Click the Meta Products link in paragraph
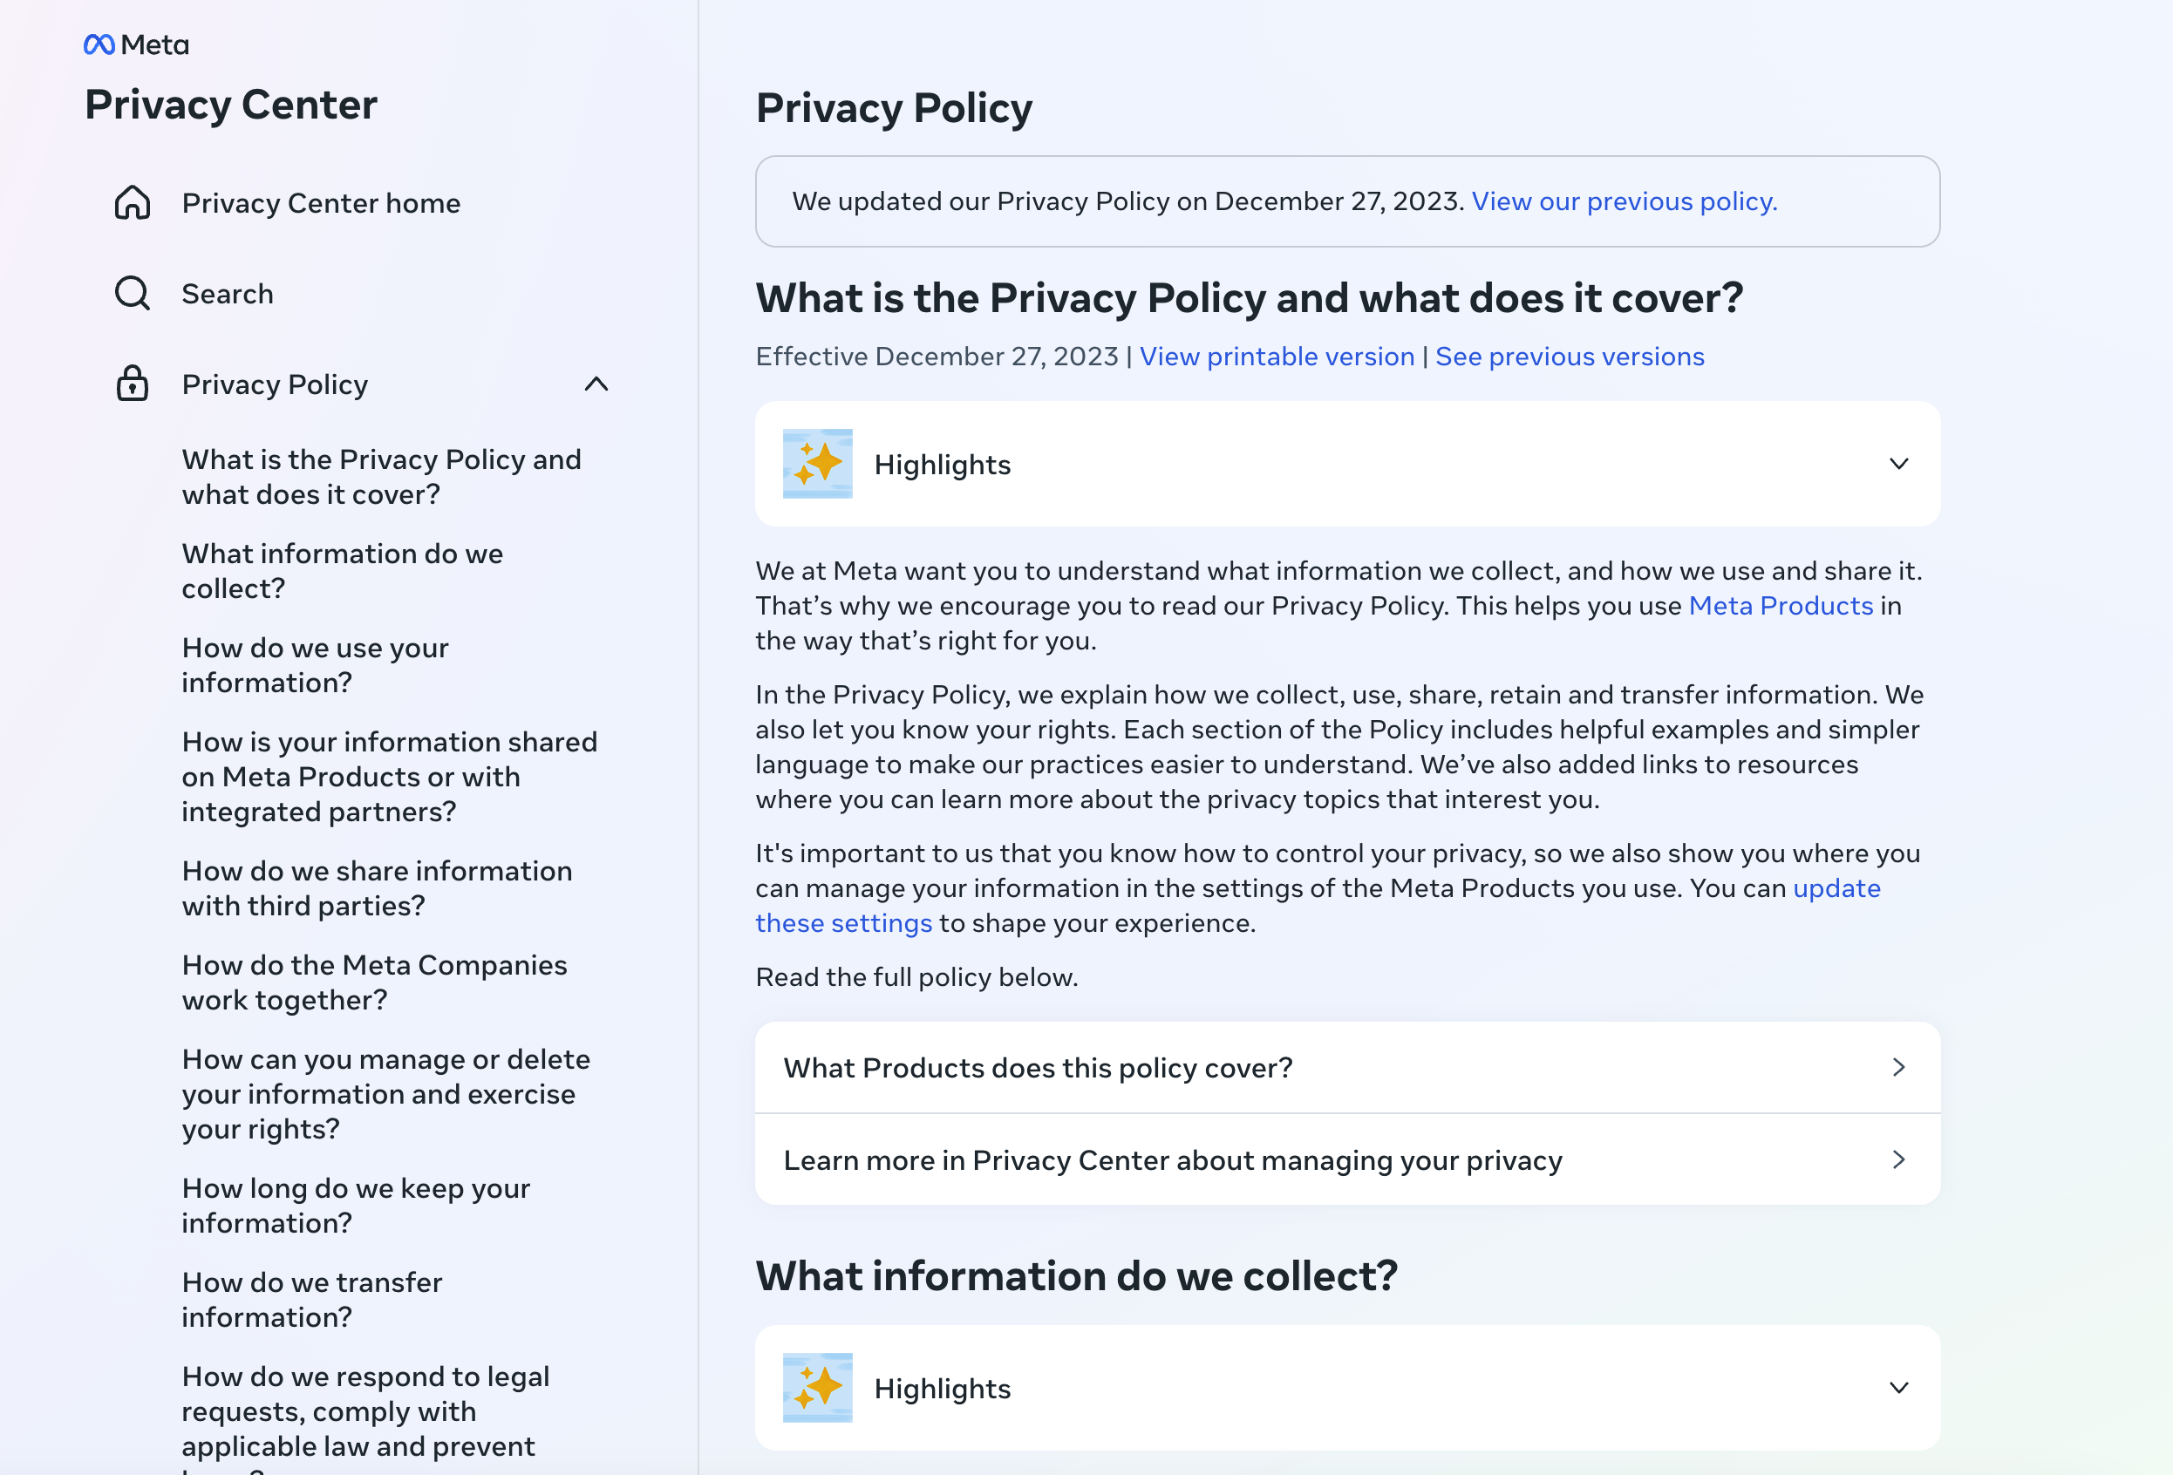Screen dimensions: 2173x1475 click(1780, 606)
